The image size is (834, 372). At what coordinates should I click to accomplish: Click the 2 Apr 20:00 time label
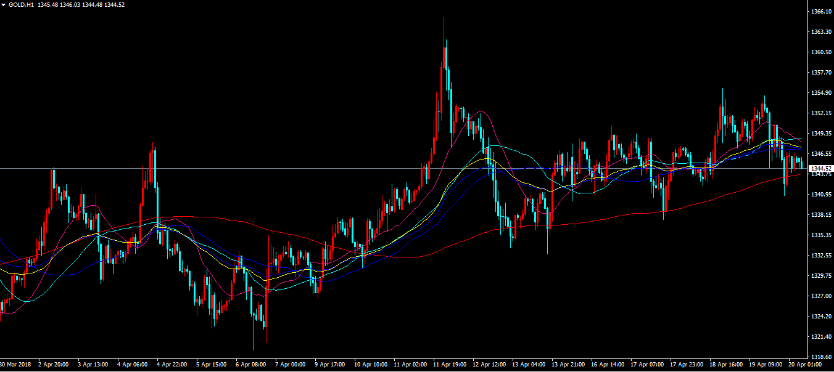54,365
